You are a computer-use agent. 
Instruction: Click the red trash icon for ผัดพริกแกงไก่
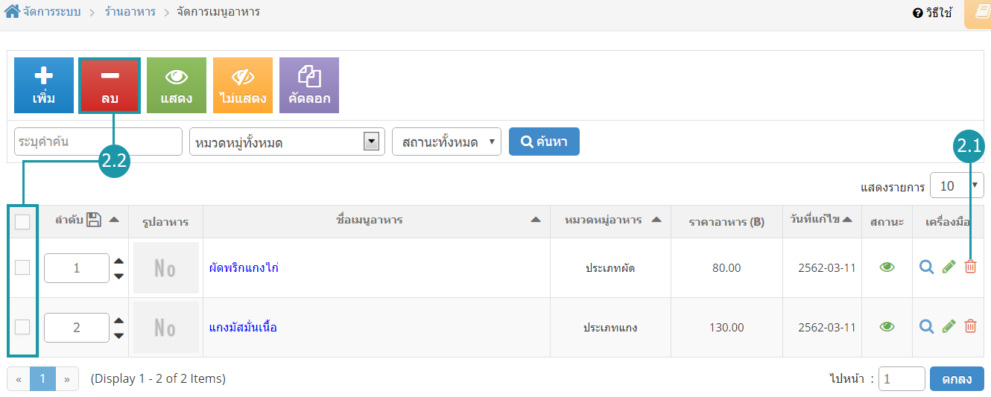coord(970,267)
